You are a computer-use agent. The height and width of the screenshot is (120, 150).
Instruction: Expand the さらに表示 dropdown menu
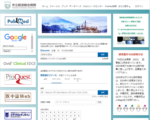[124, 6]
